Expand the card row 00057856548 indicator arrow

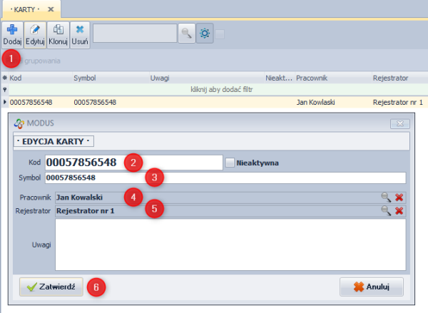(5, 103)
